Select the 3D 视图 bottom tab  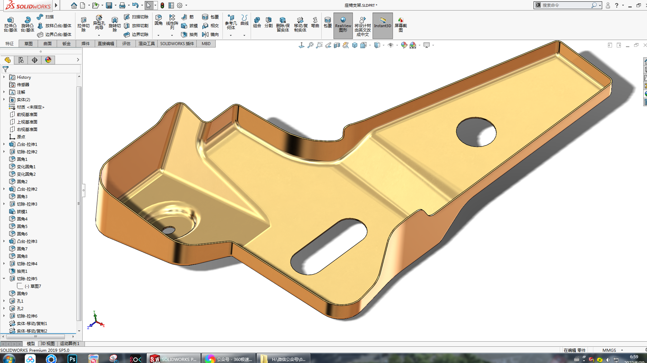pos(48,344)
